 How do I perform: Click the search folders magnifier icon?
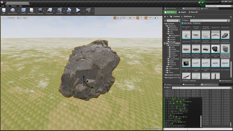[179, 21]
